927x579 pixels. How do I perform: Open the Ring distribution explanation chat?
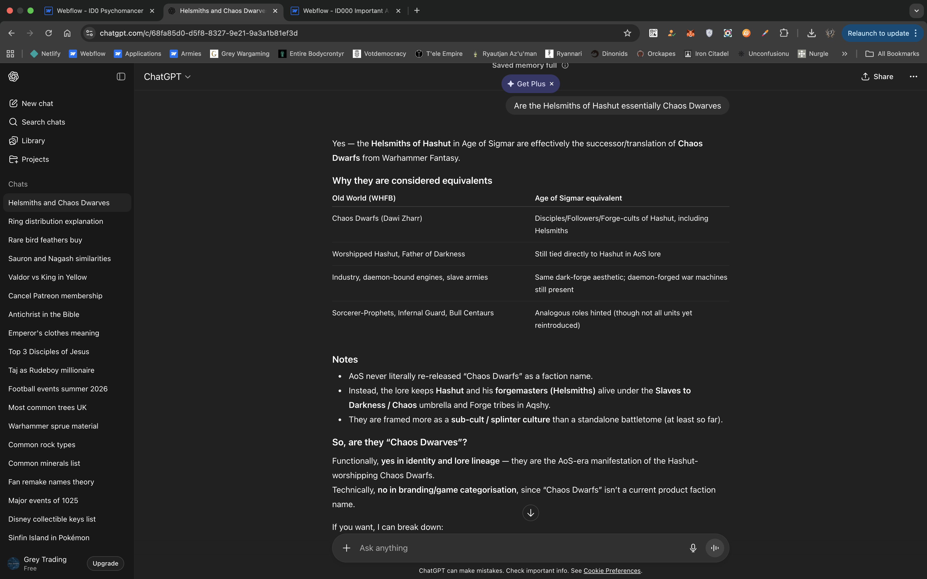(x=56, y=221)
